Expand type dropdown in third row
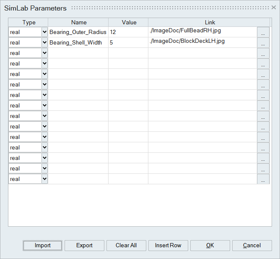Screen dimensions: 280x259 [44, 53]
